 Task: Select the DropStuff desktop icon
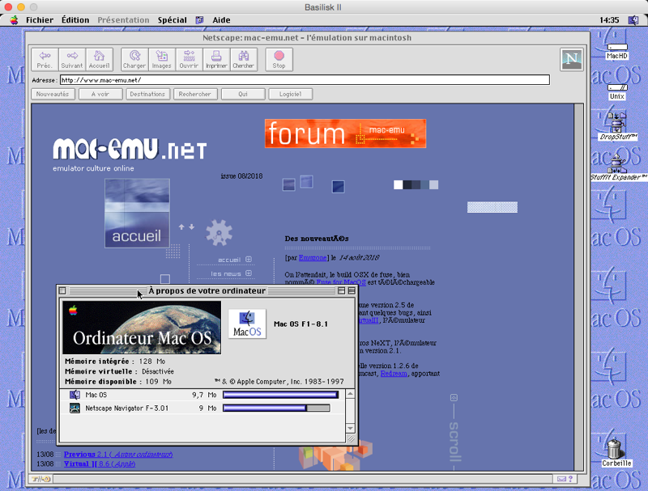pos(617,126)
